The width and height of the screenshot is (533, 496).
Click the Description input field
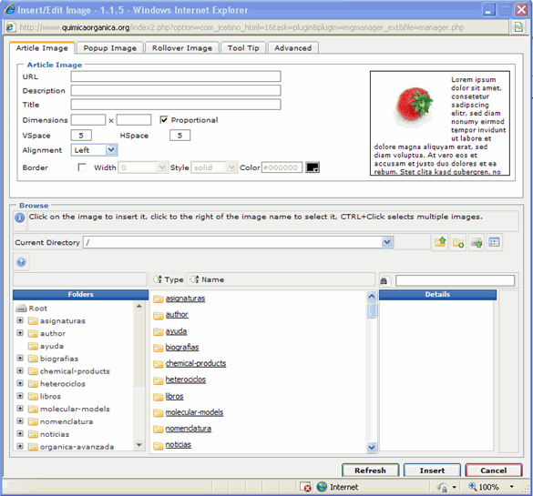(176, 90)
